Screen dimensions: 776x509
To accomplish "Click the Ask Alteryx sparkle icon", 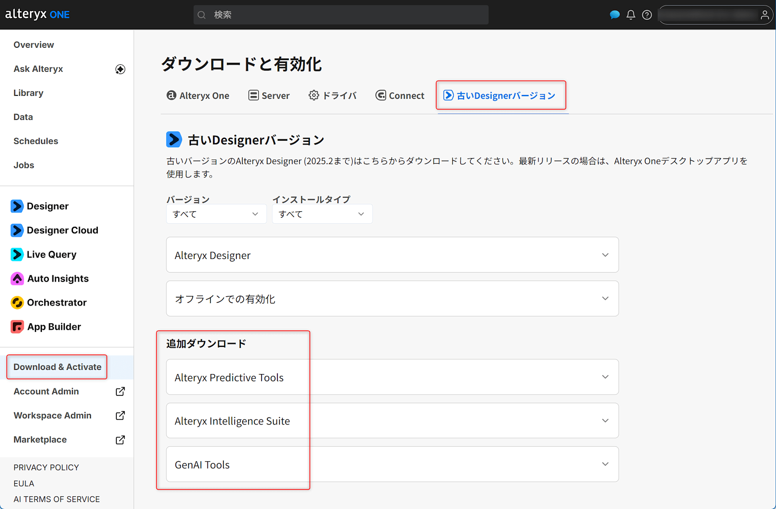I will pyautogui.click(x=120, y=69).
